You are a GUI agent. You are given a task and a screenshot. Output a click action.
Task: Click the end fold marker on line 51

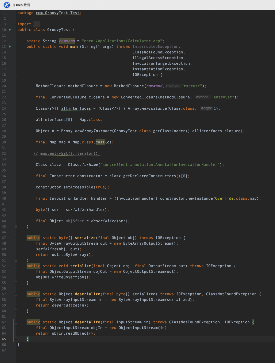click(x=16, y=260)
